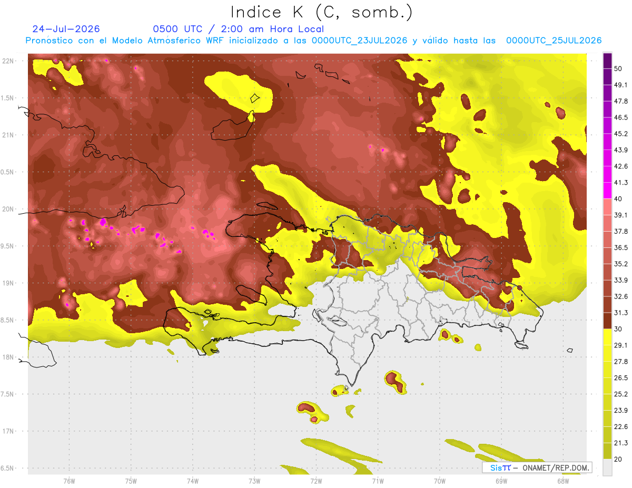The image size is (632, 488).
Task: Click the colorbar value "25.2"
Action: 621,394
